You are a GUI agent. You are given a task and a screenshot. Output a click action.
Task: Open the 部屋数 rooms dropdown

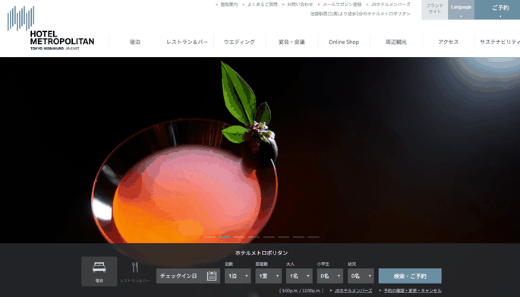tap(269, 276)
